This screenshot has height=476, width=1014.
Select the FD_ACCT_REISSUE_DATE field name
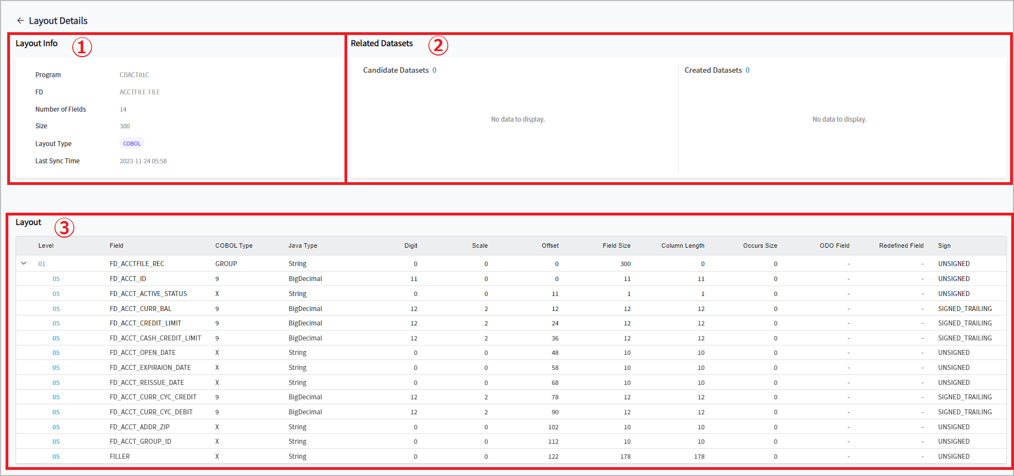147,383
